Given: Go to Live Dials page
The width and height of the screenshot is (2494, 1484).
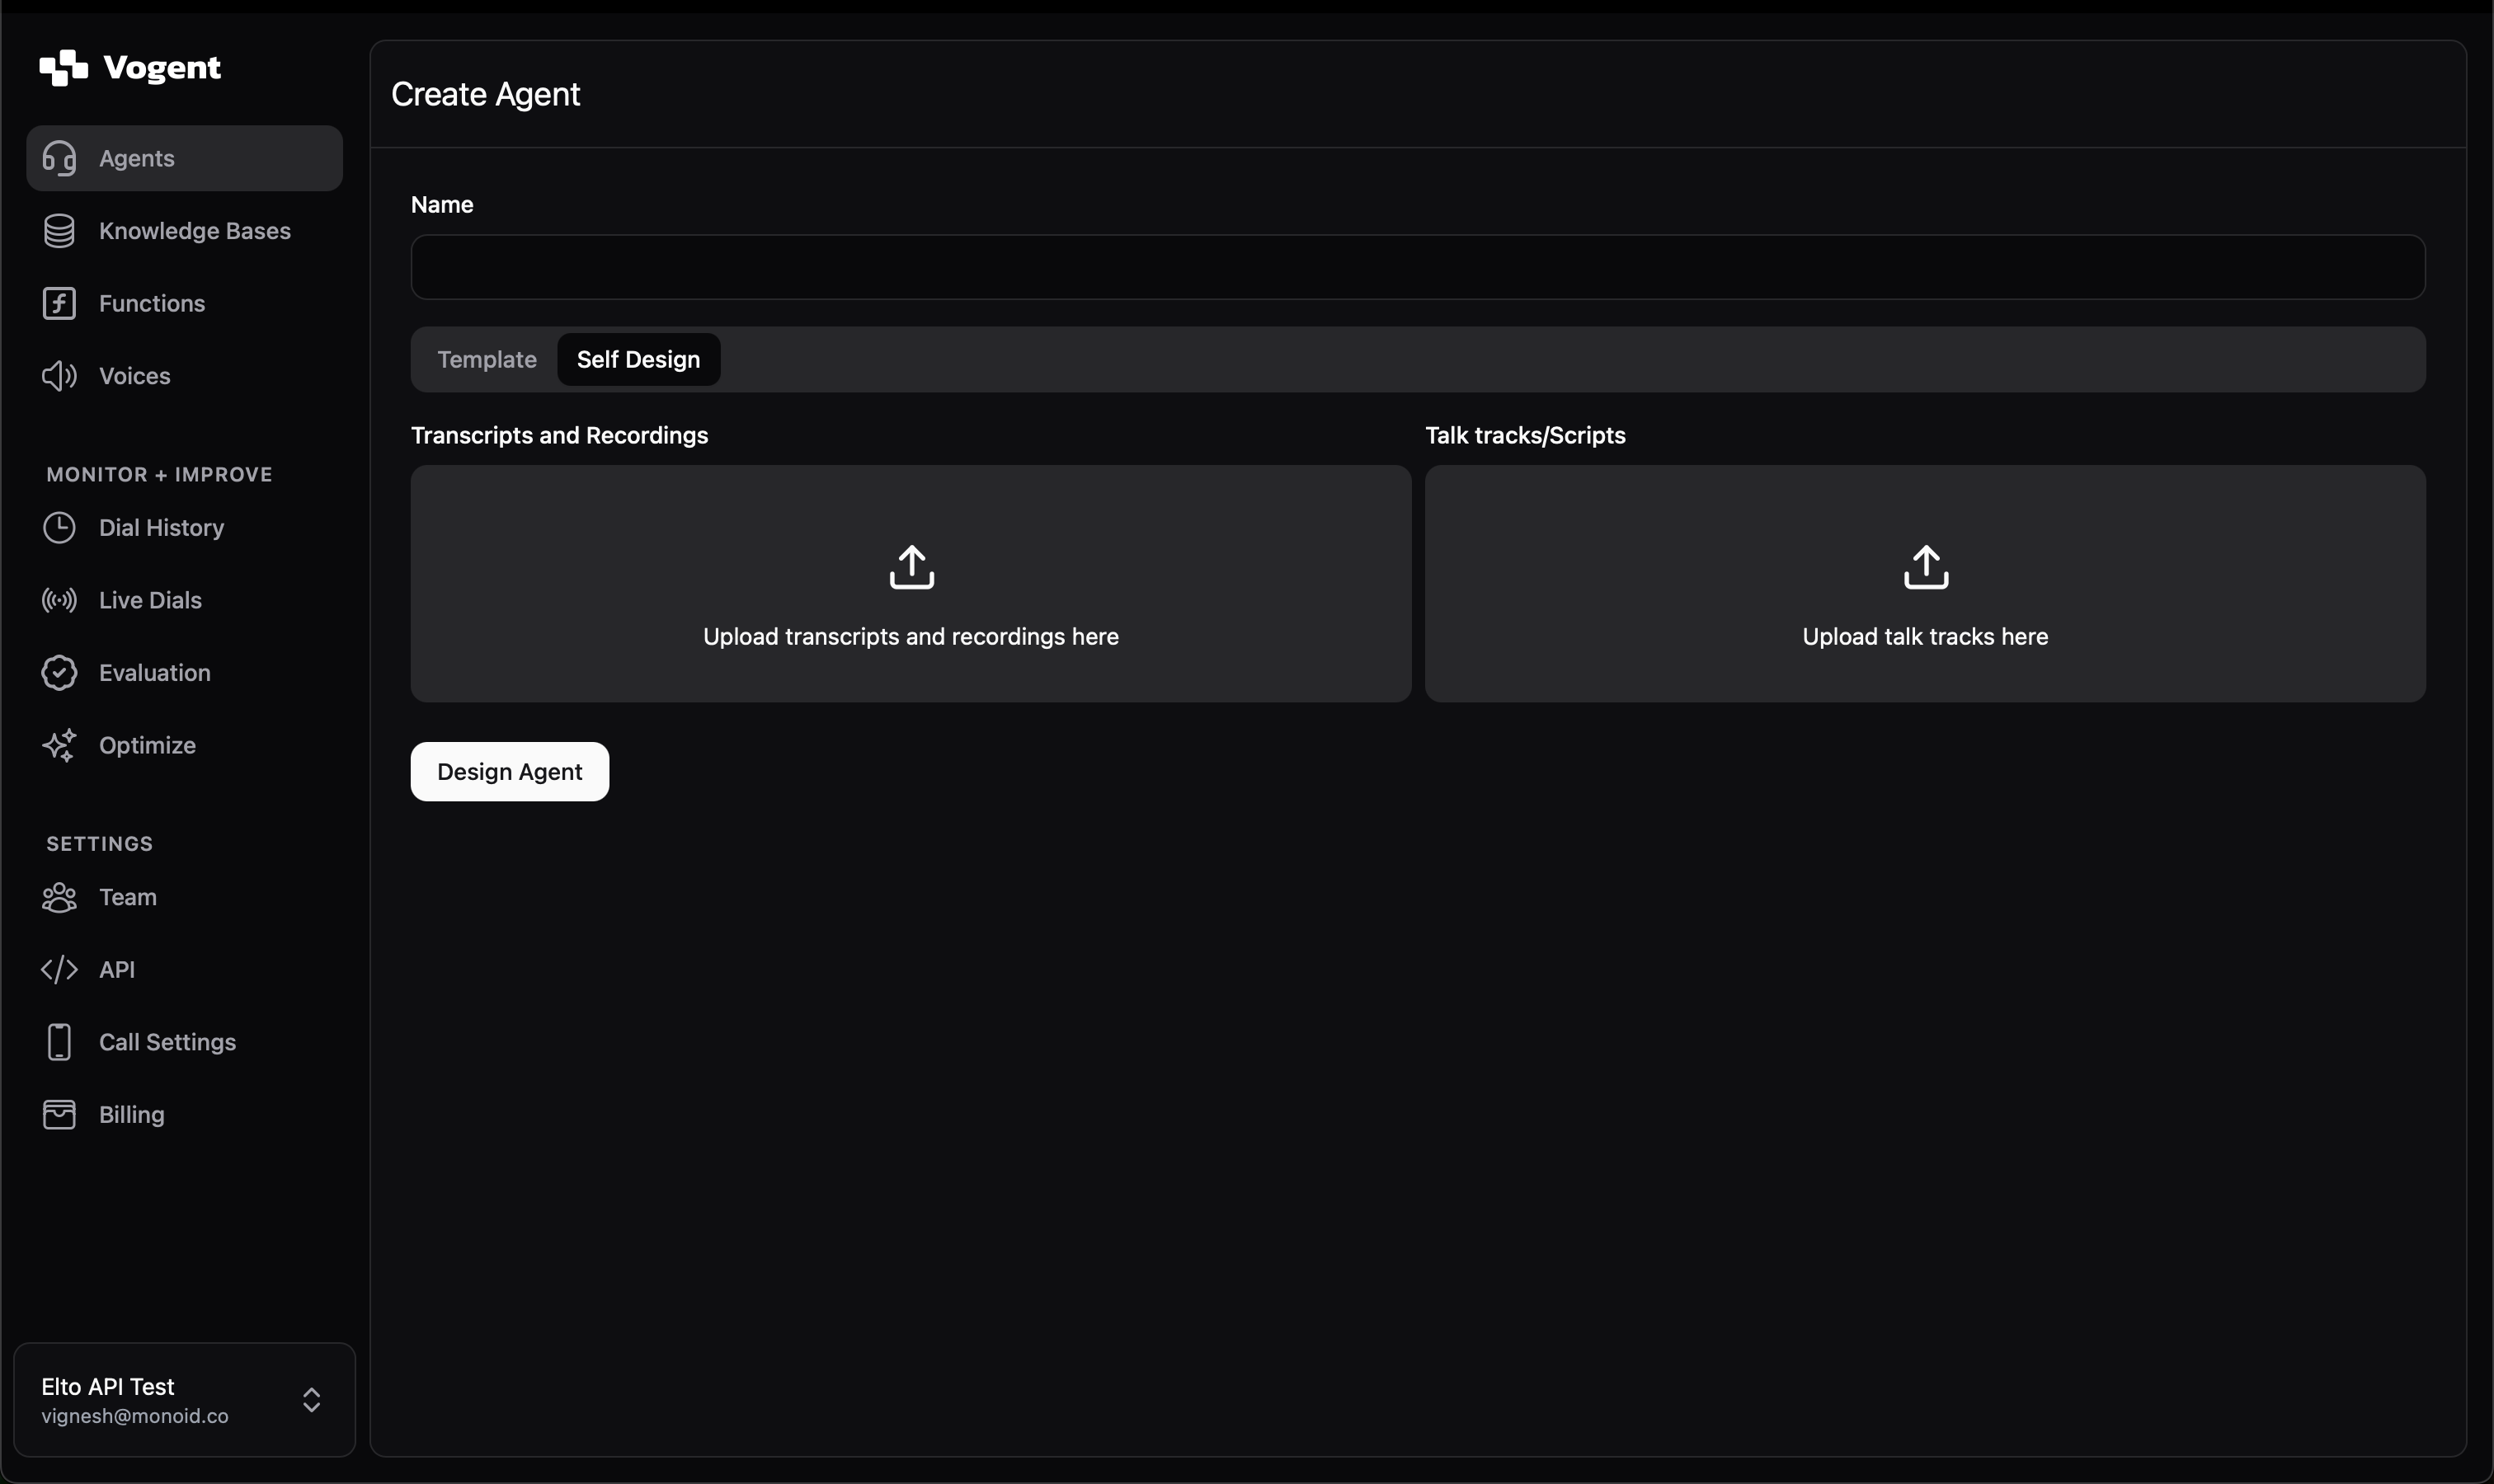Looking at the screenshot, I should pos(185,600).
